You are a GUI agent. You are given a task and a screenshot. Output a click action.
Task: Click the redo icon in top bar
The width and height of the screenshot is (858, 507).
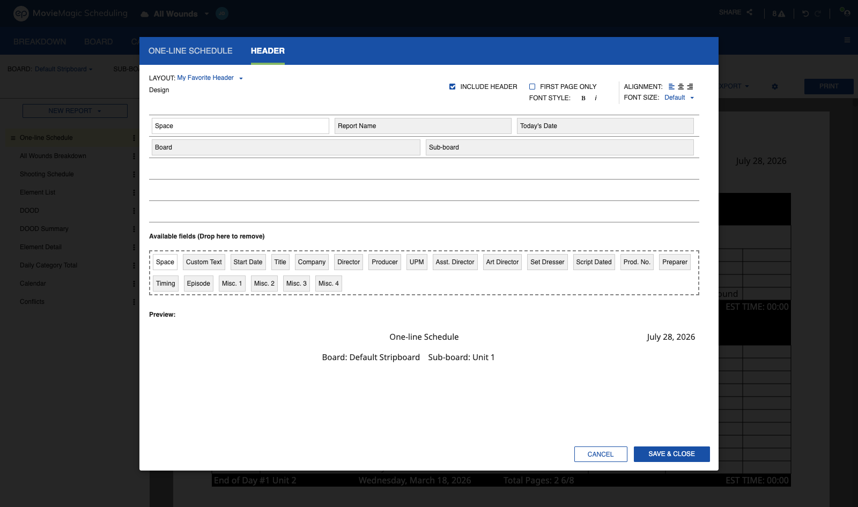coord(818,13)
